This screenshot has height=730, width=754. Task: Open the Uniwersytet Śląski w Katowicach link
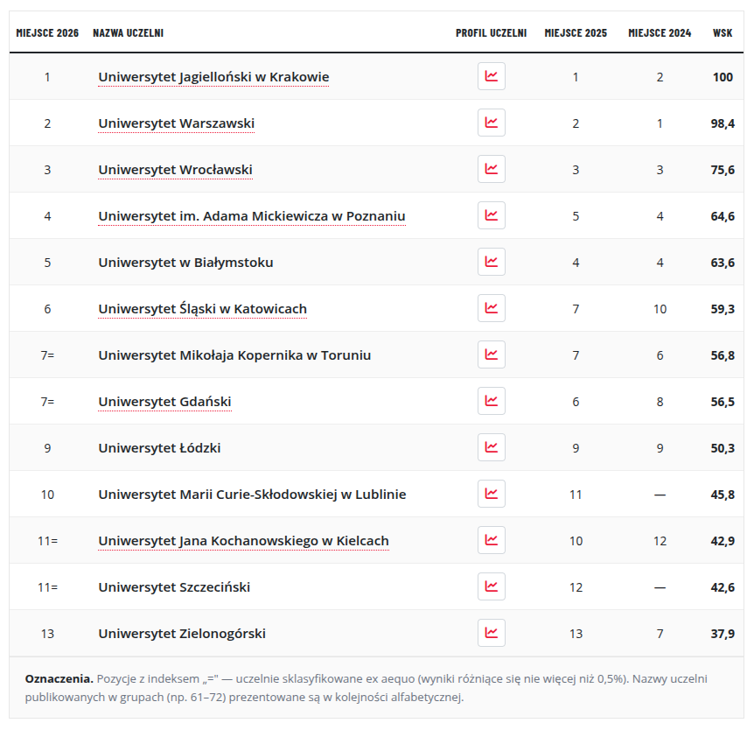[202, 309]
